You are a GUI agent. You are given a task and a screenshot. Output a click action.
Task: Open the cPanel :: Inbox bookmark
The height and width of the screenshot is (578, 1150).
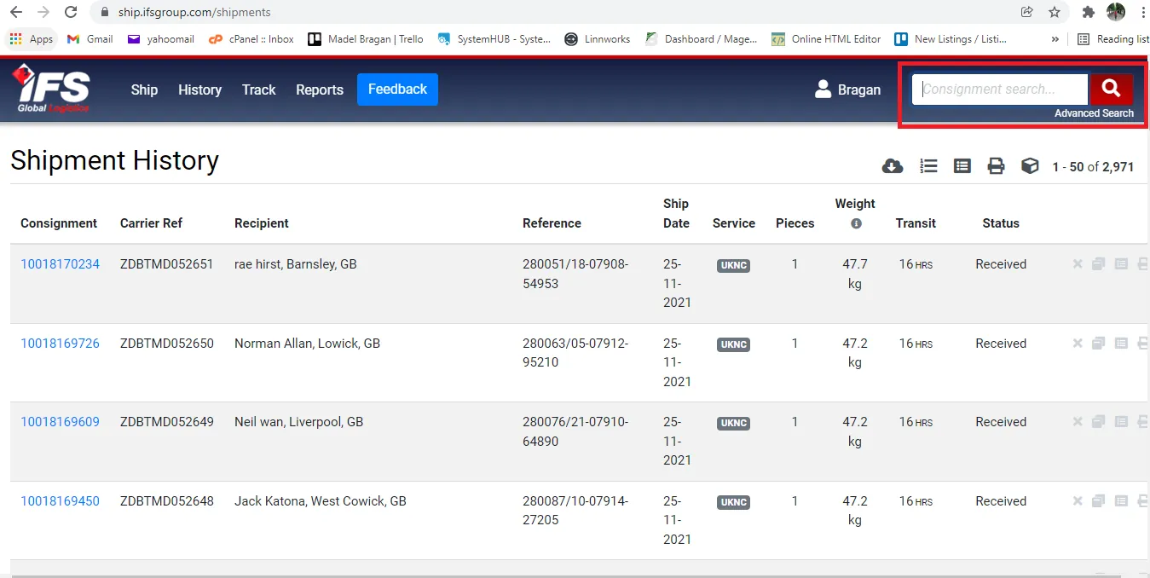pyautogui.click(x=251, y=39)
